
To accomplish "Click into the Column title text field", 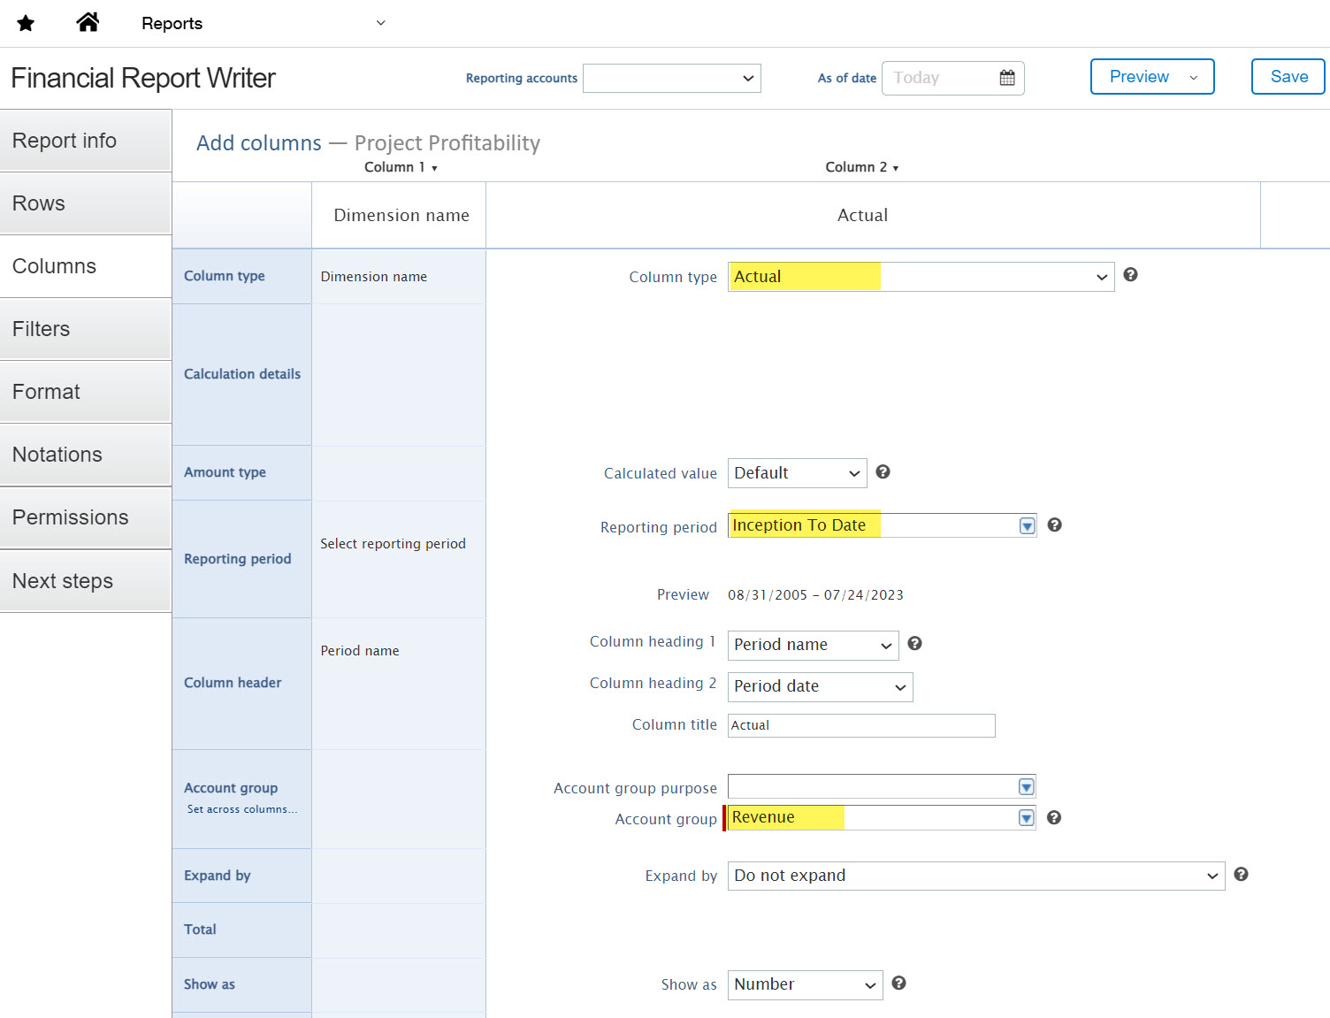I will [860, 725].
